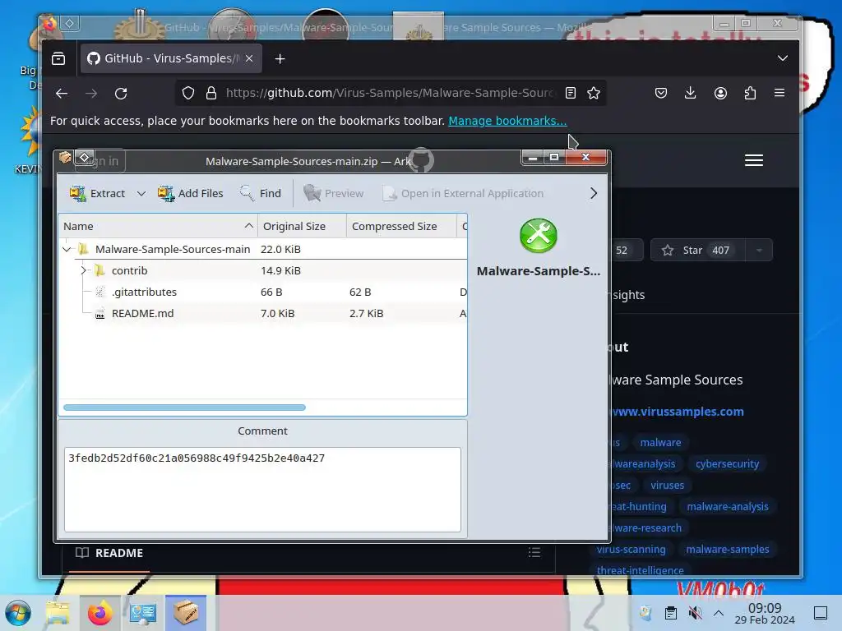Open the Firefox extensions icon
The image size is (842, 631).
click(750, 93)
